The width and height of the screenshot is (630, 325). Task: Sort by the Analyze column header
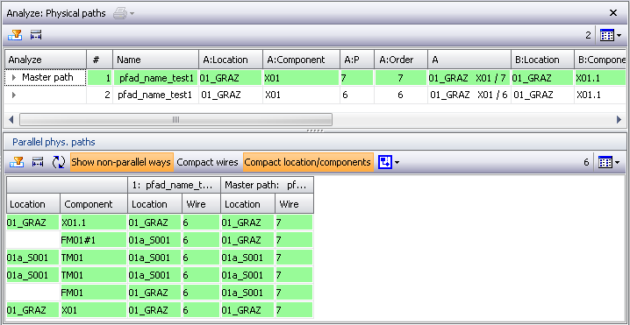(x=46, y=60)
